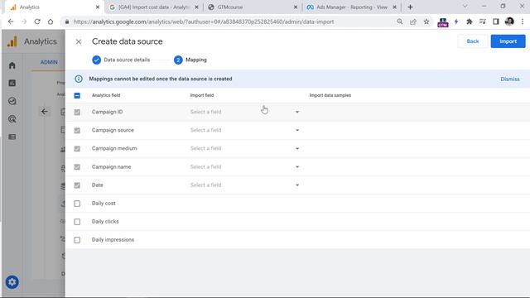530x298 pixels.
Task: Close the Create data source panel
Action: coord(79,41)
